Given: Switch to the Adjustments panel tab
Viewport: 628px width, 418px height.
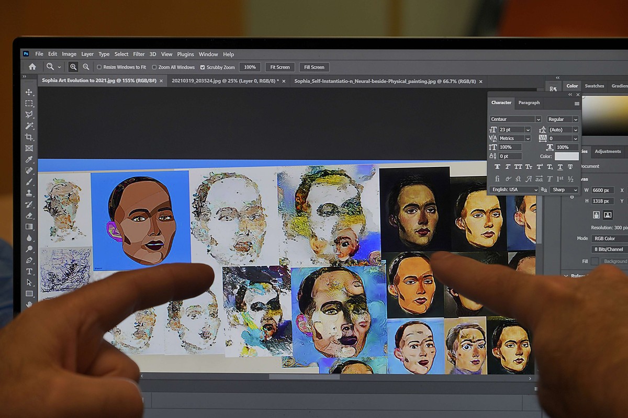Looking at the screenshot, I should [x=608, y=152].
